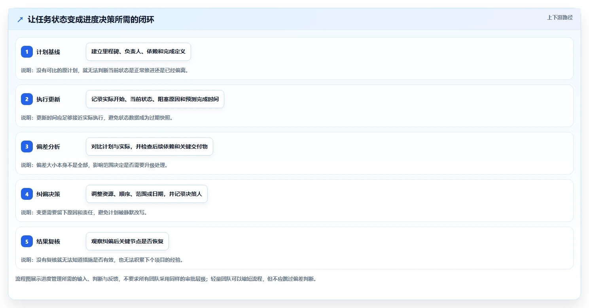Image resolution: width=589 pixels, height=308 pixels.
Task: Click the 上下游路径 label
Action: 560,17
